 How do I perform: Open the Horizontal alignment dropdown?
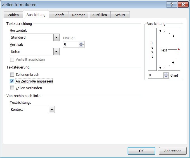(x=56, y=37)
